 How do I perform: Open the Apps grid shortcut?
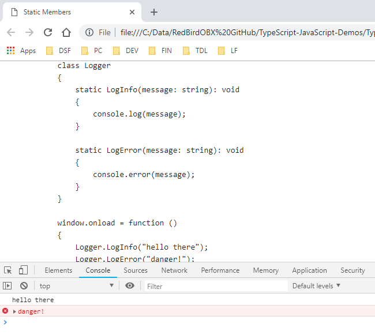[21, 51]
